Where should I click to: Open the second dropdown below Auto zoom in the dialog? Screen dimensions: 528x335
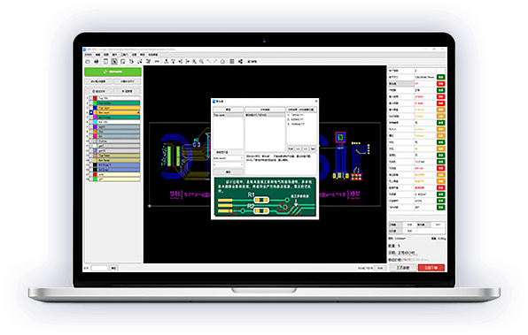coord(228,164)
